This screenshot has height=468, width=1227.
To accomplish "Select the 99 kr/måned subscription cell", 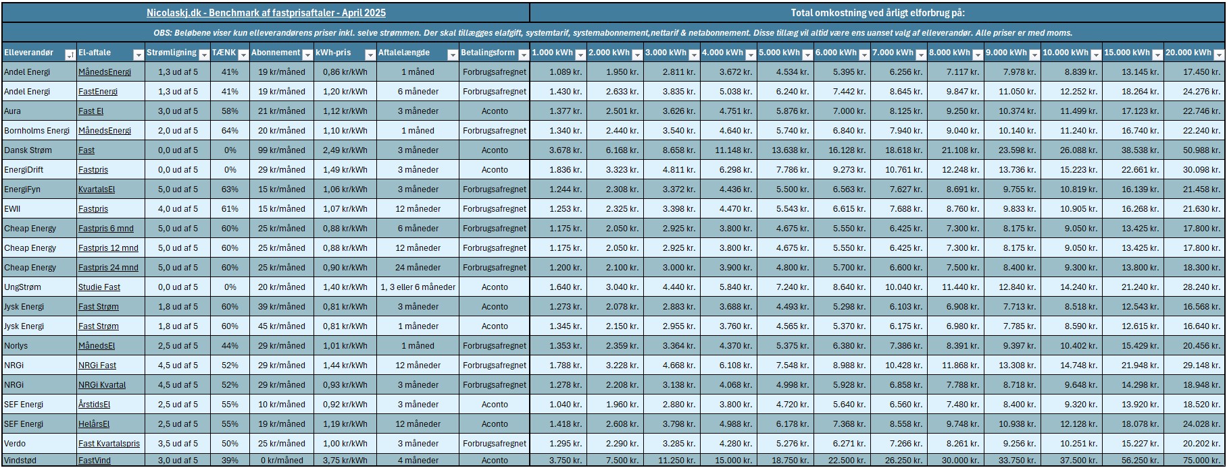I will (x=282, y=150).
